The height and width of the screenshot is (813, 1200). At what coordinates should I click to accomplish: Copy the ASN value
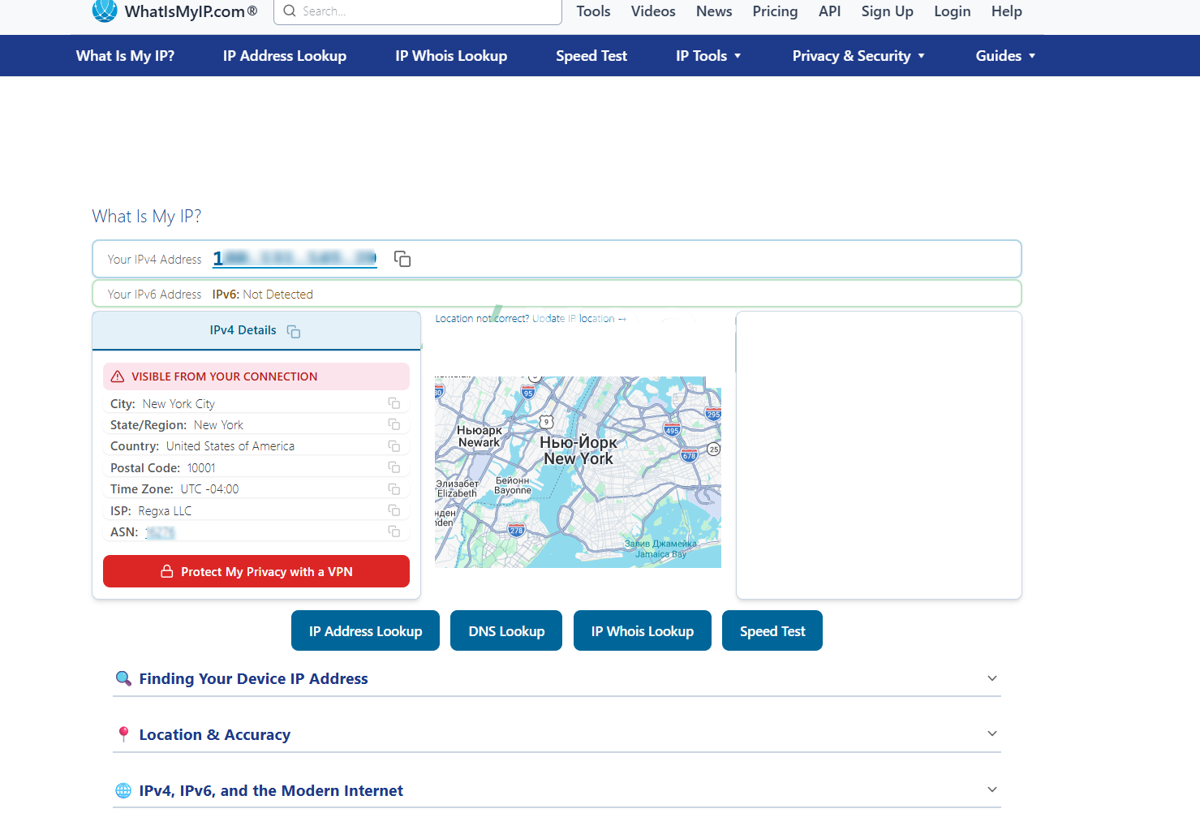tap(394, 531)
